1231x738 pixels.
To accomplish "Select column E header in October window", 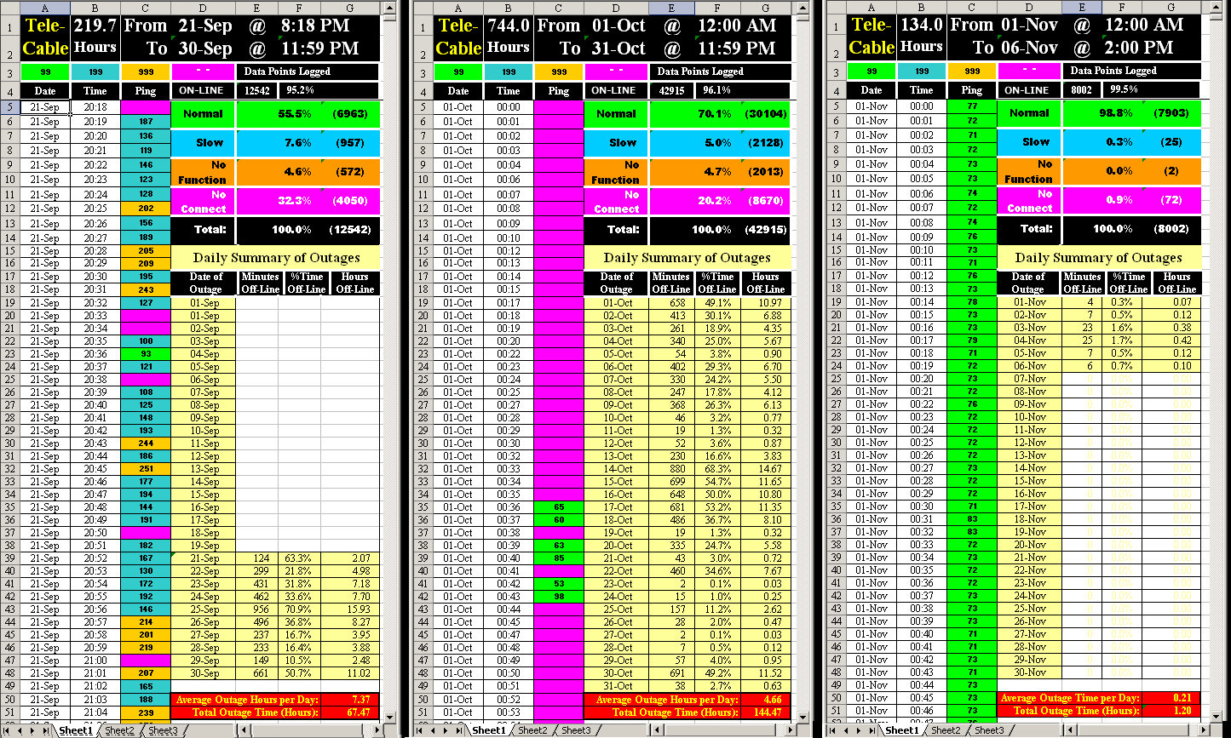I will pyautogui.click(x=672, y=7).
